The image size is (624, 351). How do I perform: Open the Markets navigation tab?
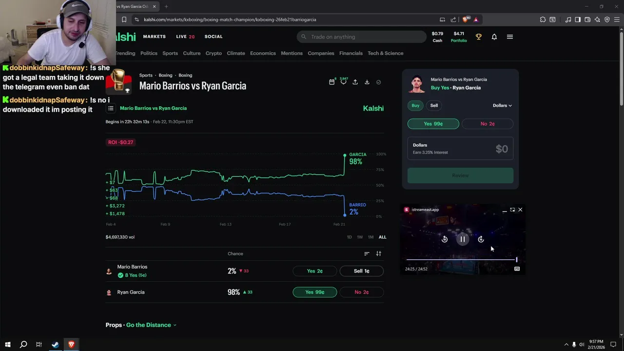[155, 37]
